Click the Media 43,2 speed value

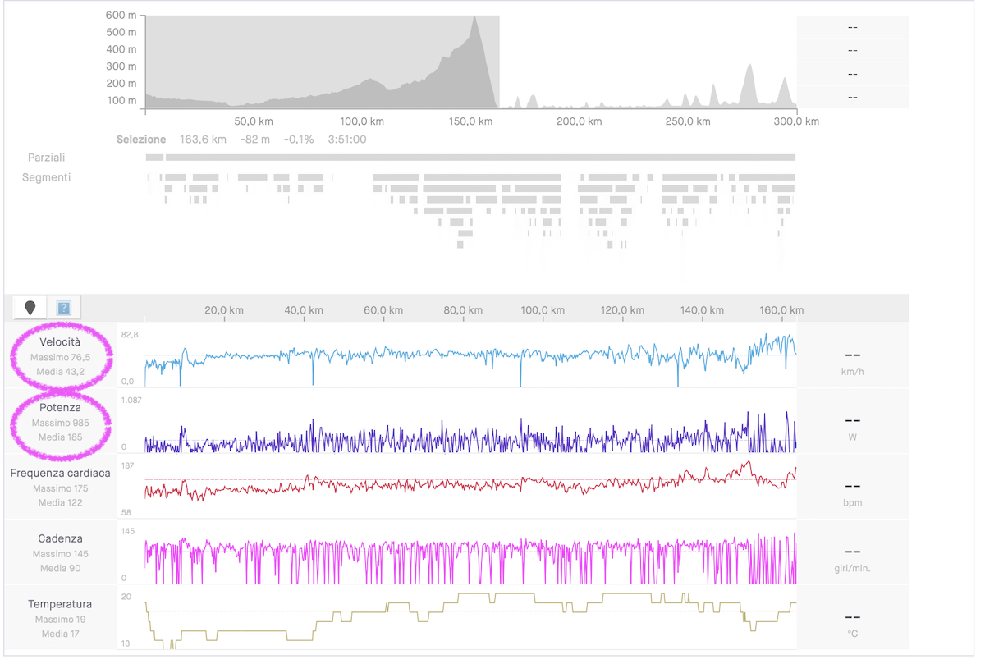click(61, 372)
